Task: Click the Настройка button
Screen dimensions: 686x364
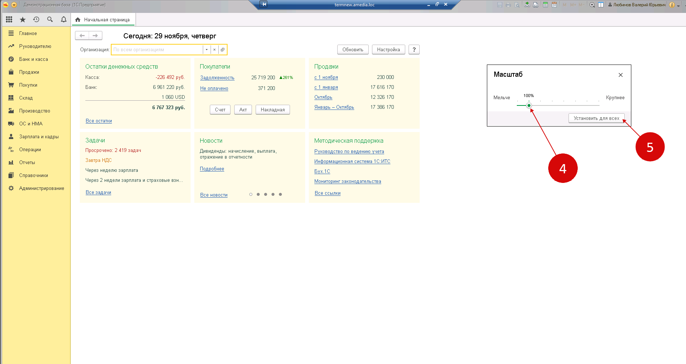Action: [x=388, y=49]
